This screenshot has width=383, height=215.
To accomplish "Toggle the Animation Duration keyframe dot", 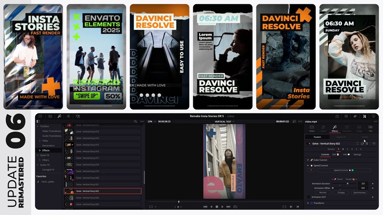I will (x=373, y=184).
